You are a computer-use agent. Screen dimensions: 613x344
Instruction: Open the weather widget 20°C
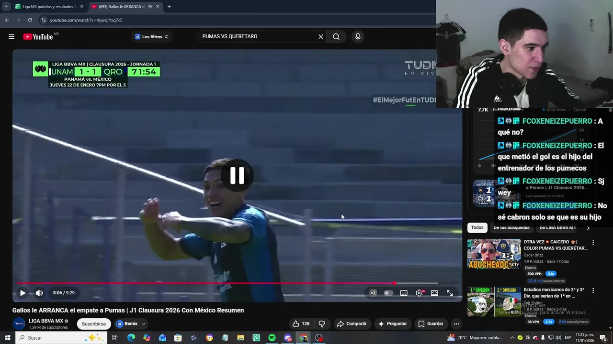coord(475,338)
